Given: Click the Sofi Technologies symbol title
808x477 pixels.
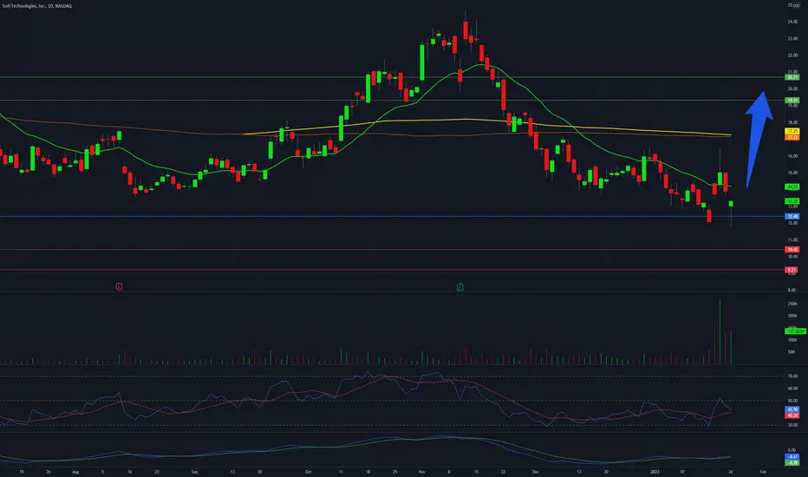Looking at the screenshot, I should click(x=37, y=6).
